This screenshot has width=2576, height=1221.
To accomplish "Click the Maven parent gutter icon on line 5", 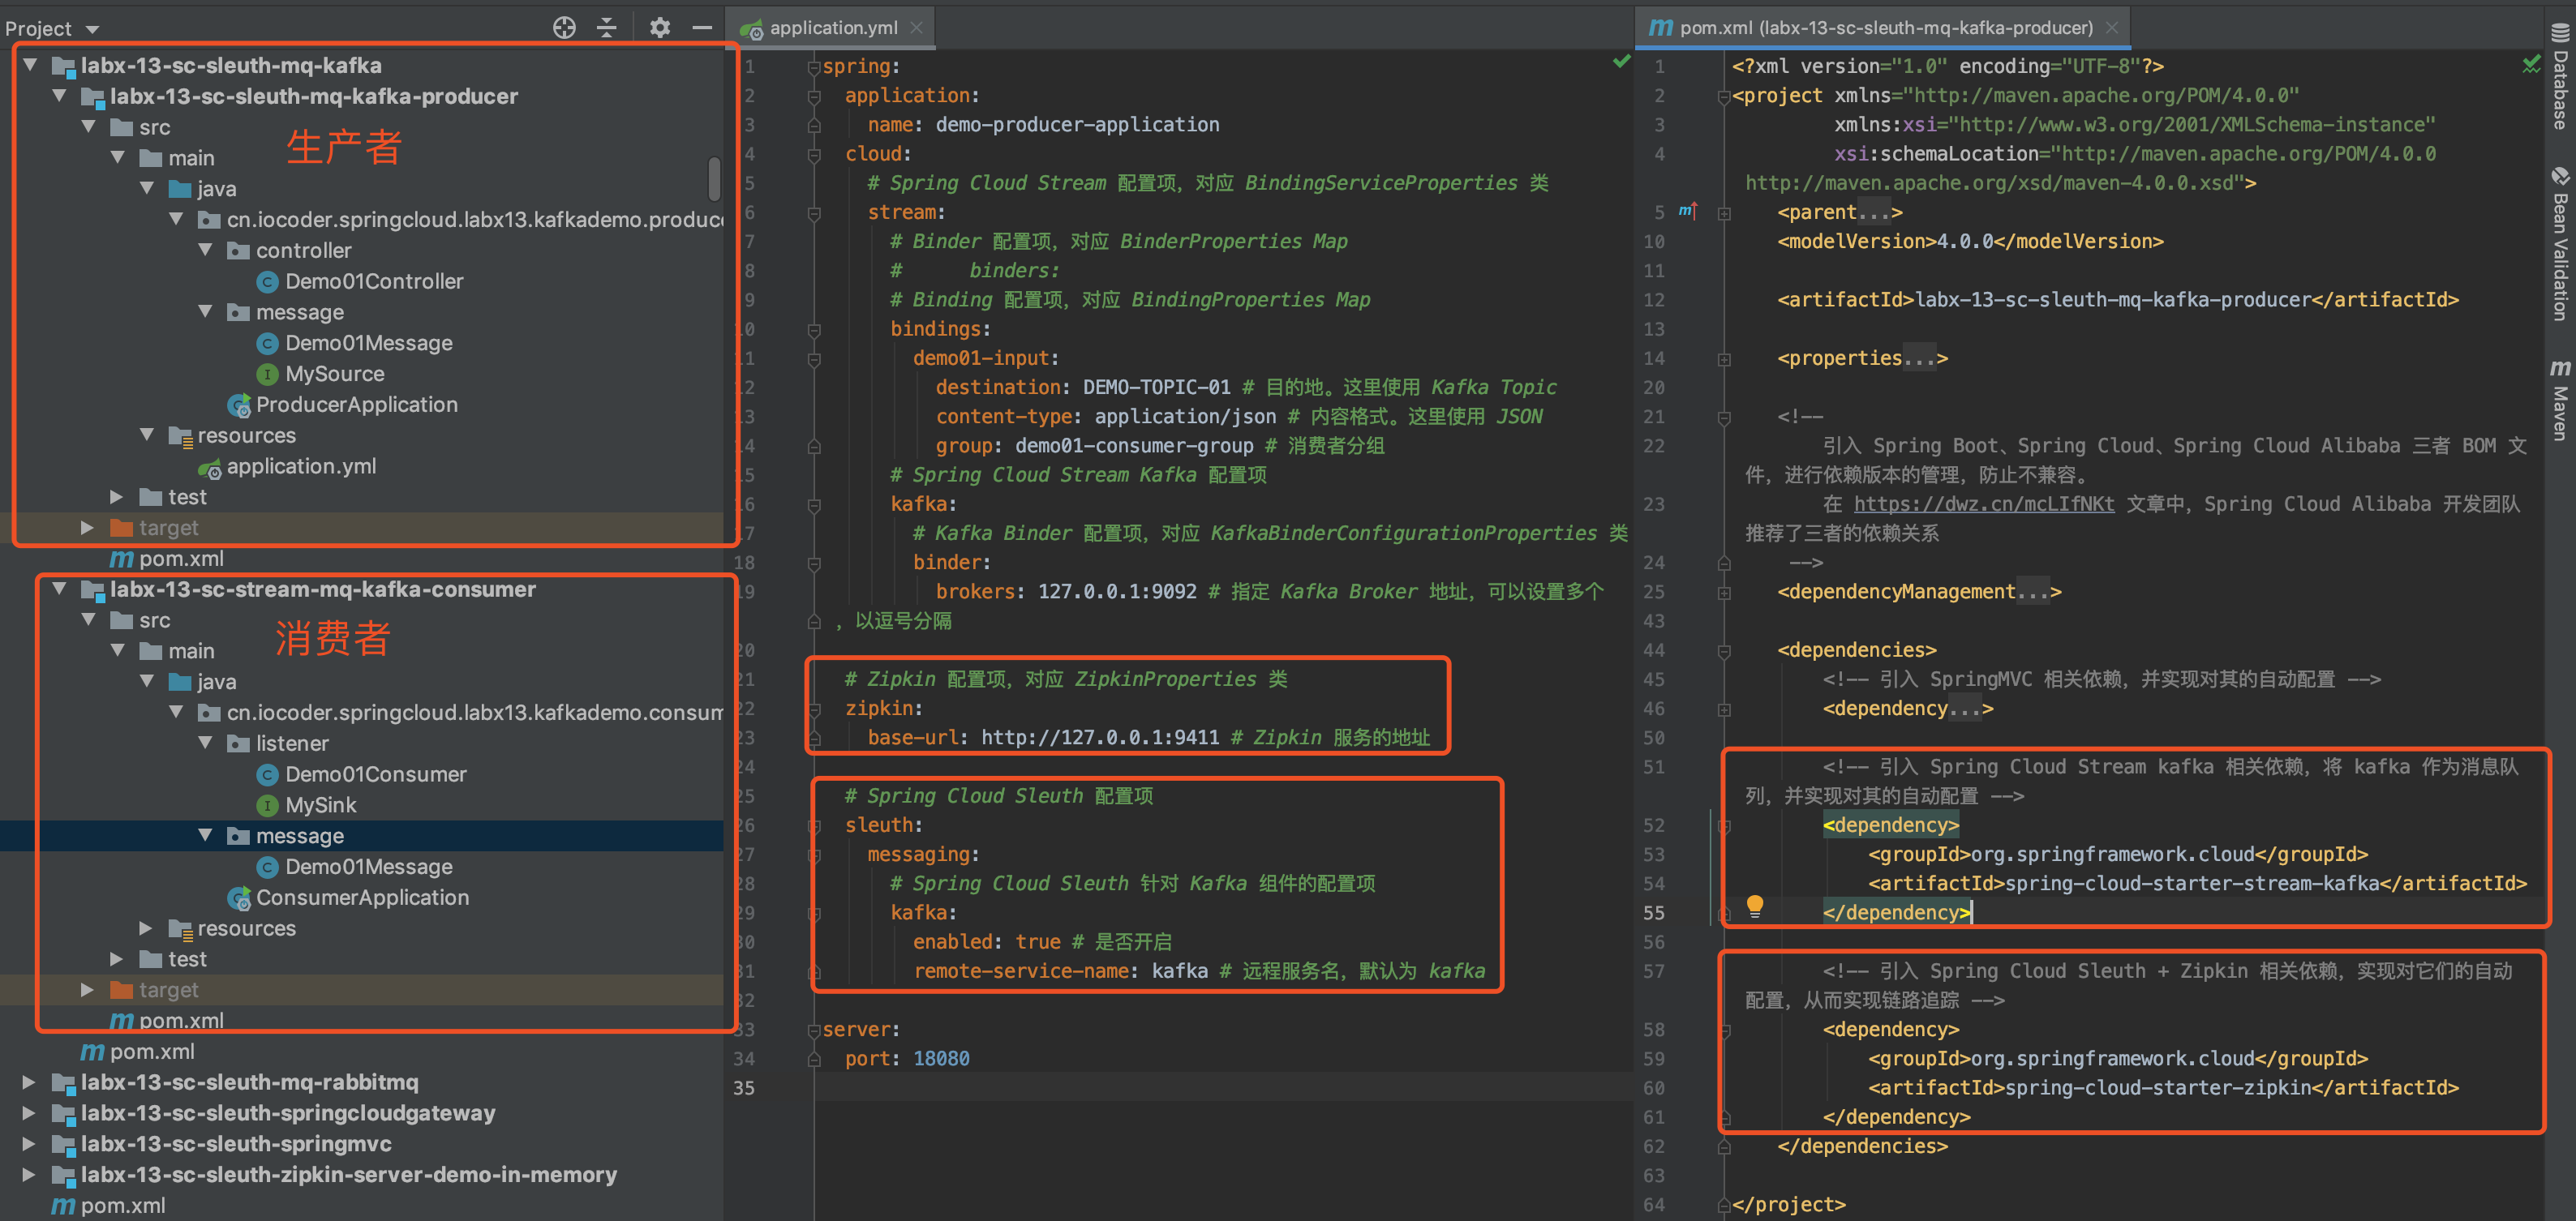I will [1688, 211].
